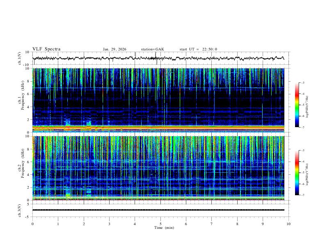Click the -5 label on ch.2 colorbar
The width and height of the screenshot is (325, 251).
303,173
